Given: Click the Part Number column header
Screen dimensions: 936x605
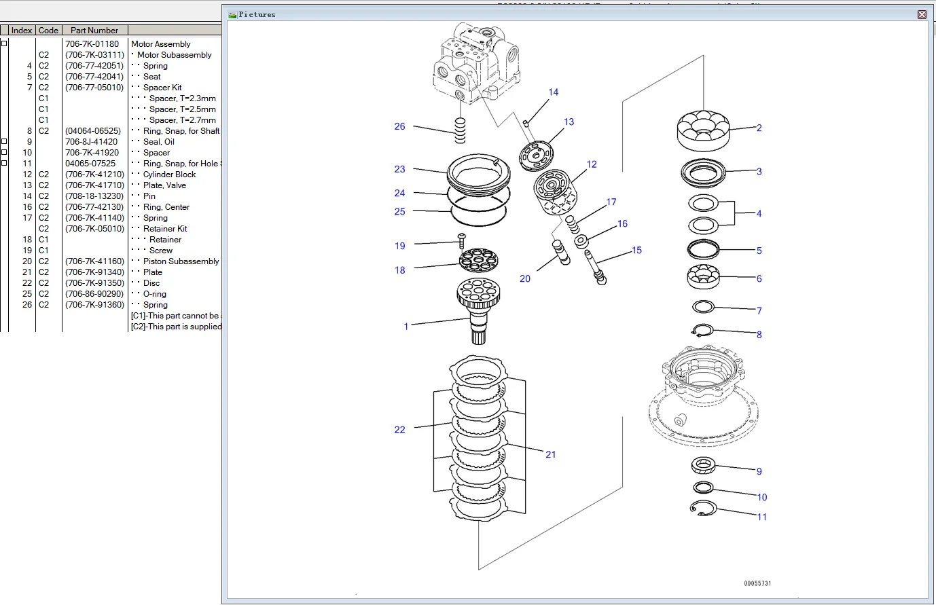Looking at the screenshot, I should (94, 31).
